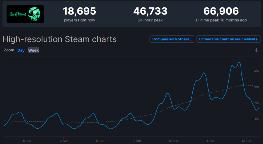Click the 66,906 all-time peak figure
263x144 pixels.
coord(221,11)
